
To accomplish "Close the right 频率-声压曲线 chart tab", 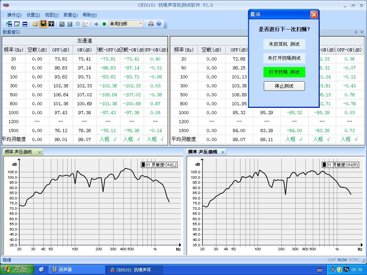I will 223,152.
